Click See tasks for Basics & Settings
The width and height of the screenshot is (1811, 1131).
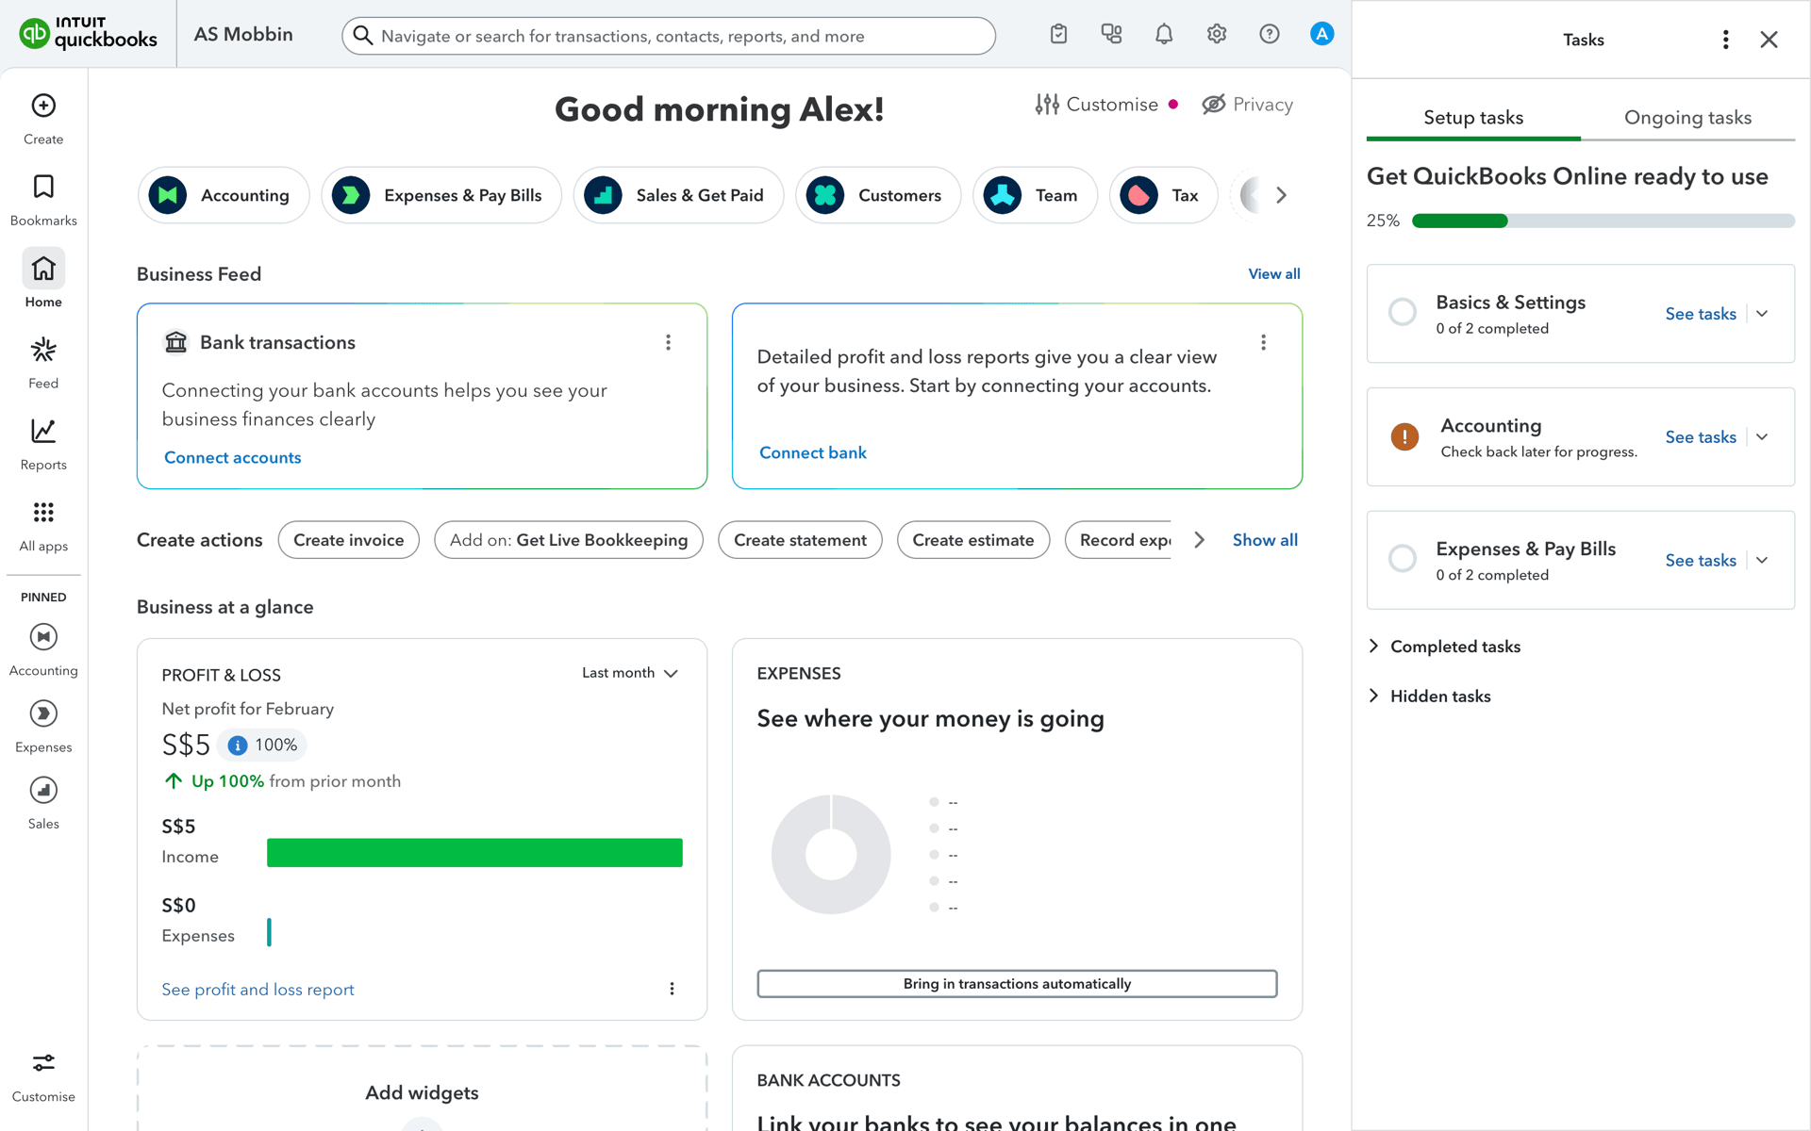pyautogui.click(x=1701, y=314)
